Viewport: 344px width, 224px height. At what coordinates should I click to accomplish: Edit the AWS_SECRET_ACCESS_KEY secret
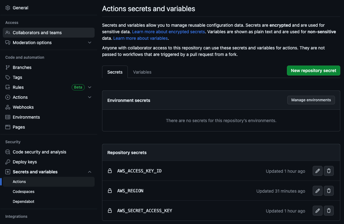click(x=317, y=211)
